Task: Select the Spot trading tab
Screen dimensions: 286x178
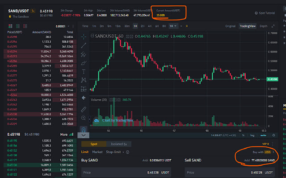Action: tap(94, 144)
